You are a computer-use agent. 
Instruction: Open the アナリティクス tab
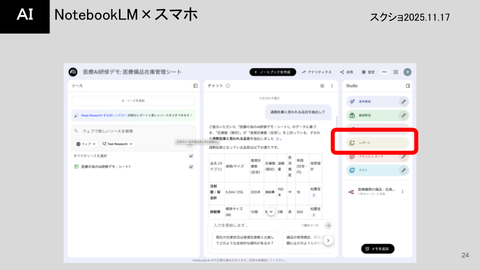click(316, 72)
